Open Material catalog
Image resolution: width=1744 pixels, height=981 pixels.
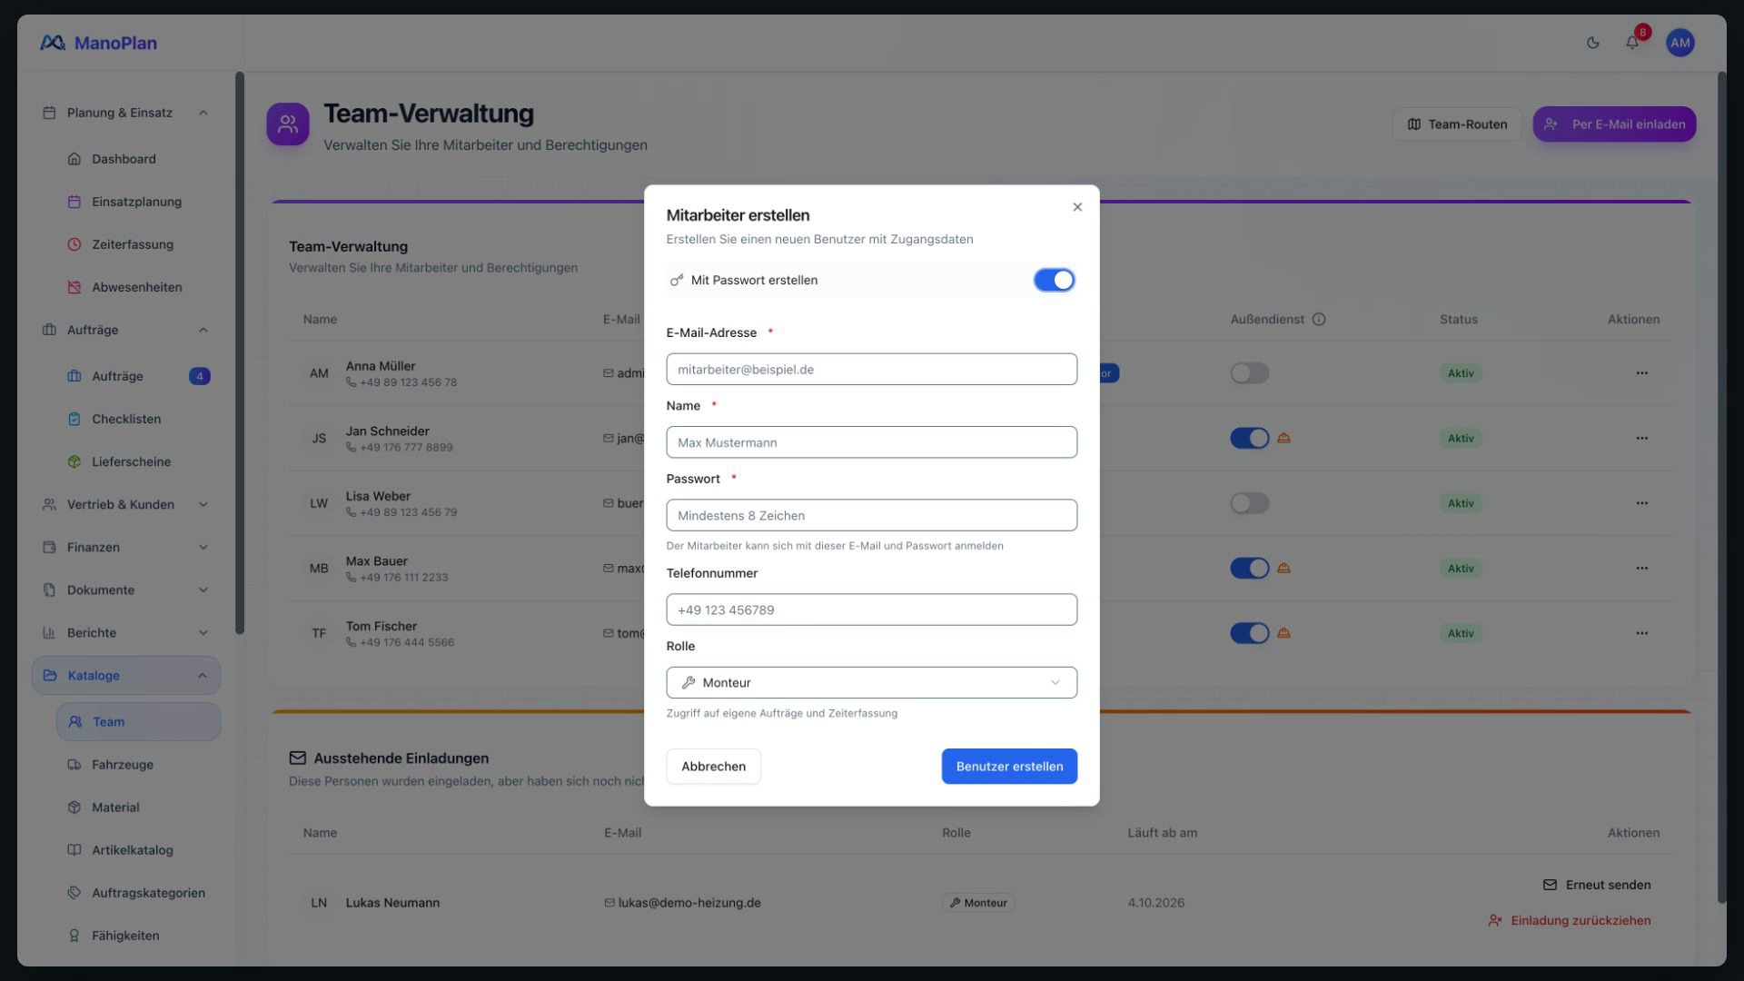pyautogui.click(x=138, y=808)
